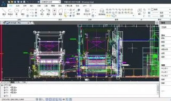
Task: Toggle the grid display status bar button
Action: (40, 99)
